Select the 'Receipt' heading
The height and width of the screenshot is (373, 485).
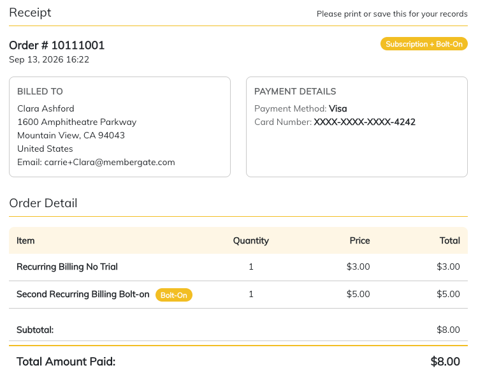tap(30, 13)
